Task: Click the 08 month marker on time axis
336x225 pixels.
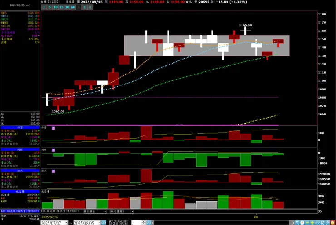Action: coord(256,217)
